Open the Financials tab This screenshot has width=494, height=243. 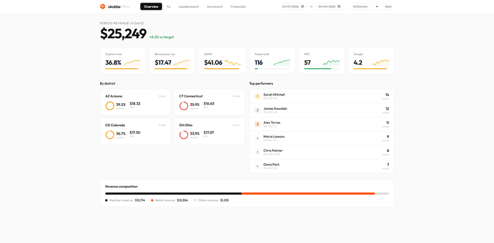(238, 6)
